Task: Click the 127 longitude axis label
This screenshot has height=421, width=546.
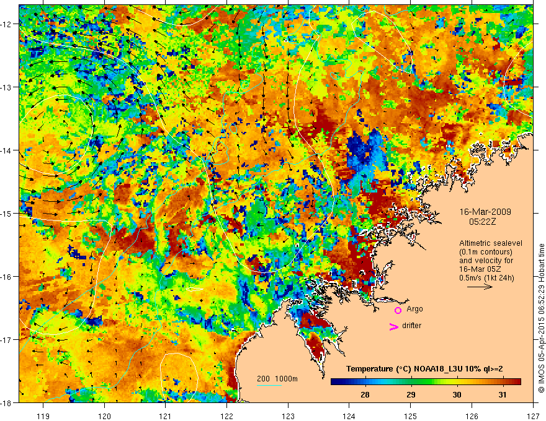Action: pos(533,416)
